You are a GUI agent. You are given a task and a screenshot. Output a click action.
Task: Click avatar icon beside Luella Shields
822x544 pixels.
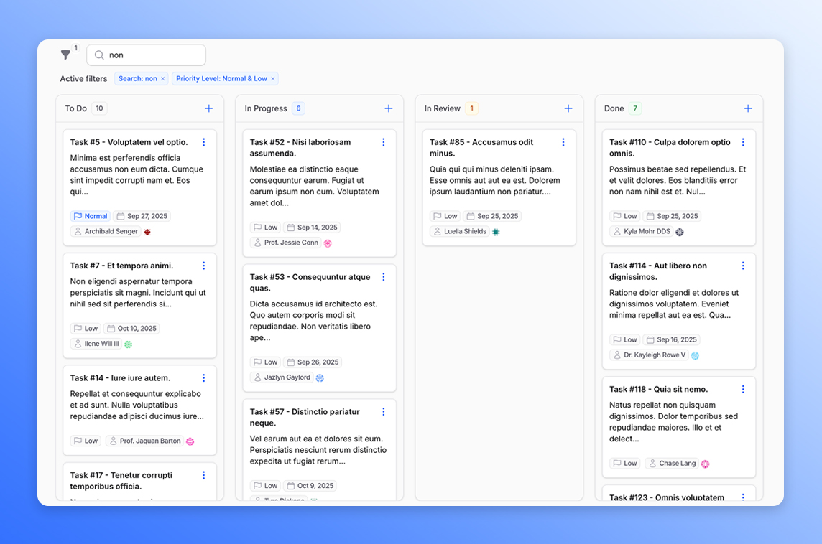496,232
